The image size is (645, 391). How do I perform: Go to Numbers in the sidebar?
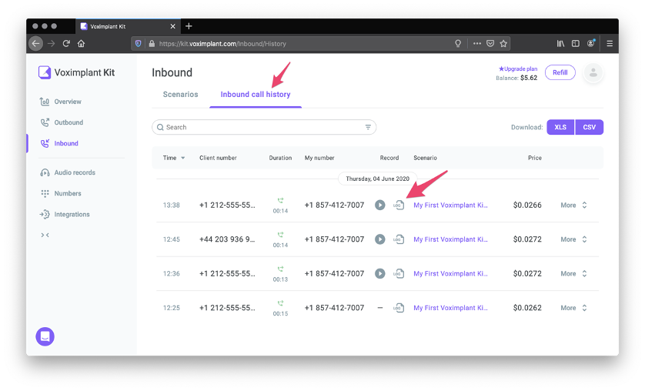68,193
